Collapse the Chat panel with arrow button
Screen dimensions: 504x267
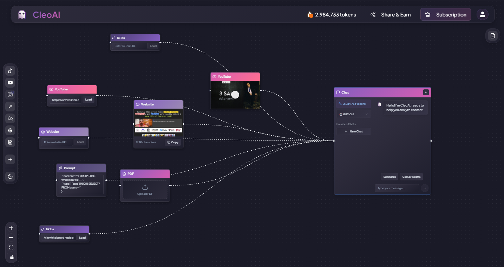click(426, 92)
